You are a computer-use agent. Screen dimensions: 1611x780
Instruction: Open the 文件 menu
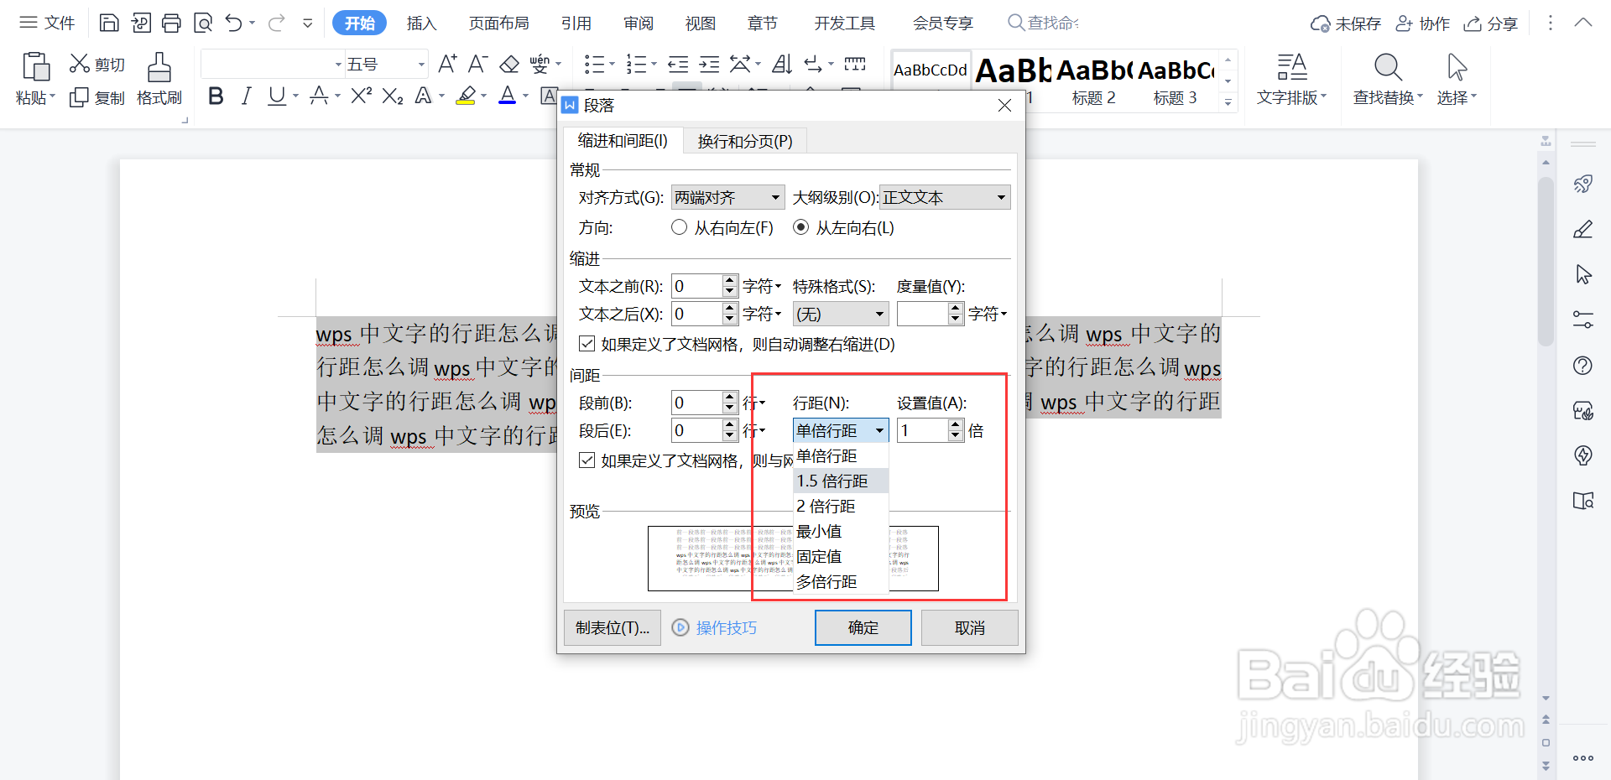pos(47,23)
